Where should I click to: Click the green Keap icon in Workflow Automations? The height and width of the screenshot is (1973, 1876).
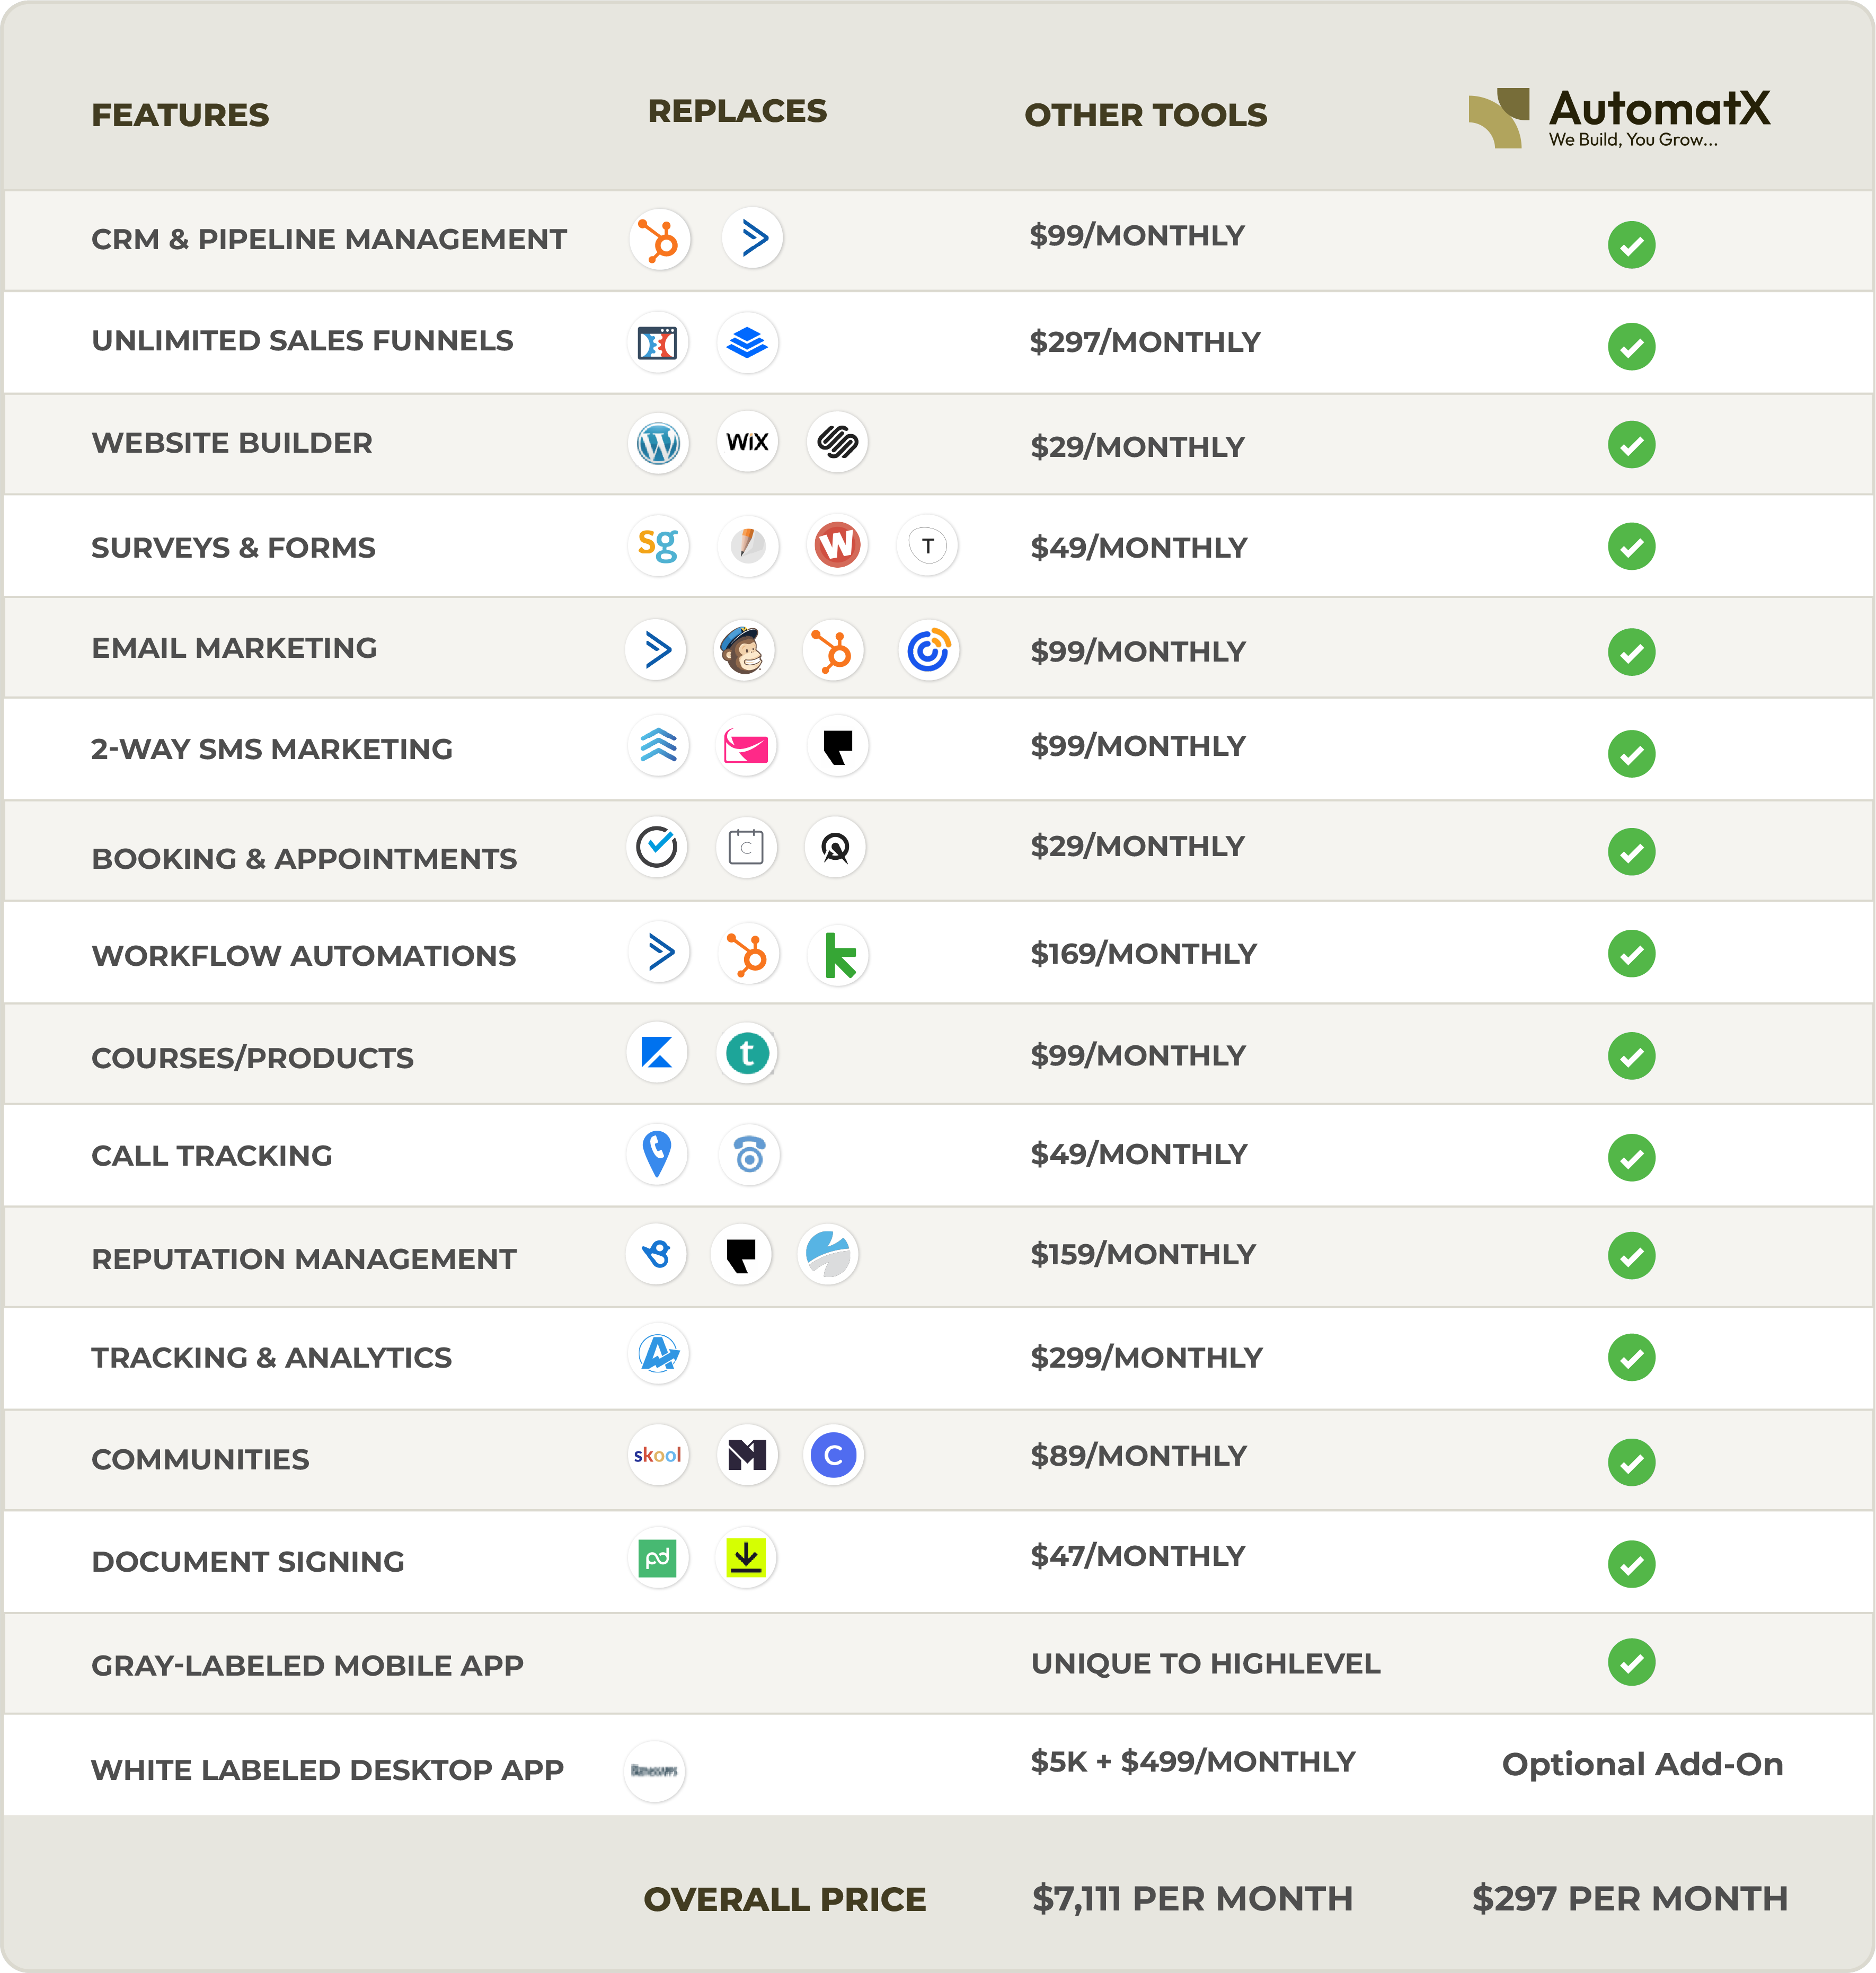[x=839, y=955]
